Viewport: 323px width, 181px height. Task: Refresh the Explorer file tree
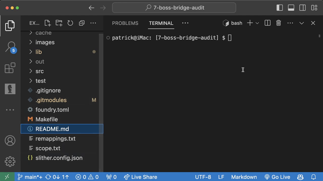pyautogui.click(x=70, y=23)
